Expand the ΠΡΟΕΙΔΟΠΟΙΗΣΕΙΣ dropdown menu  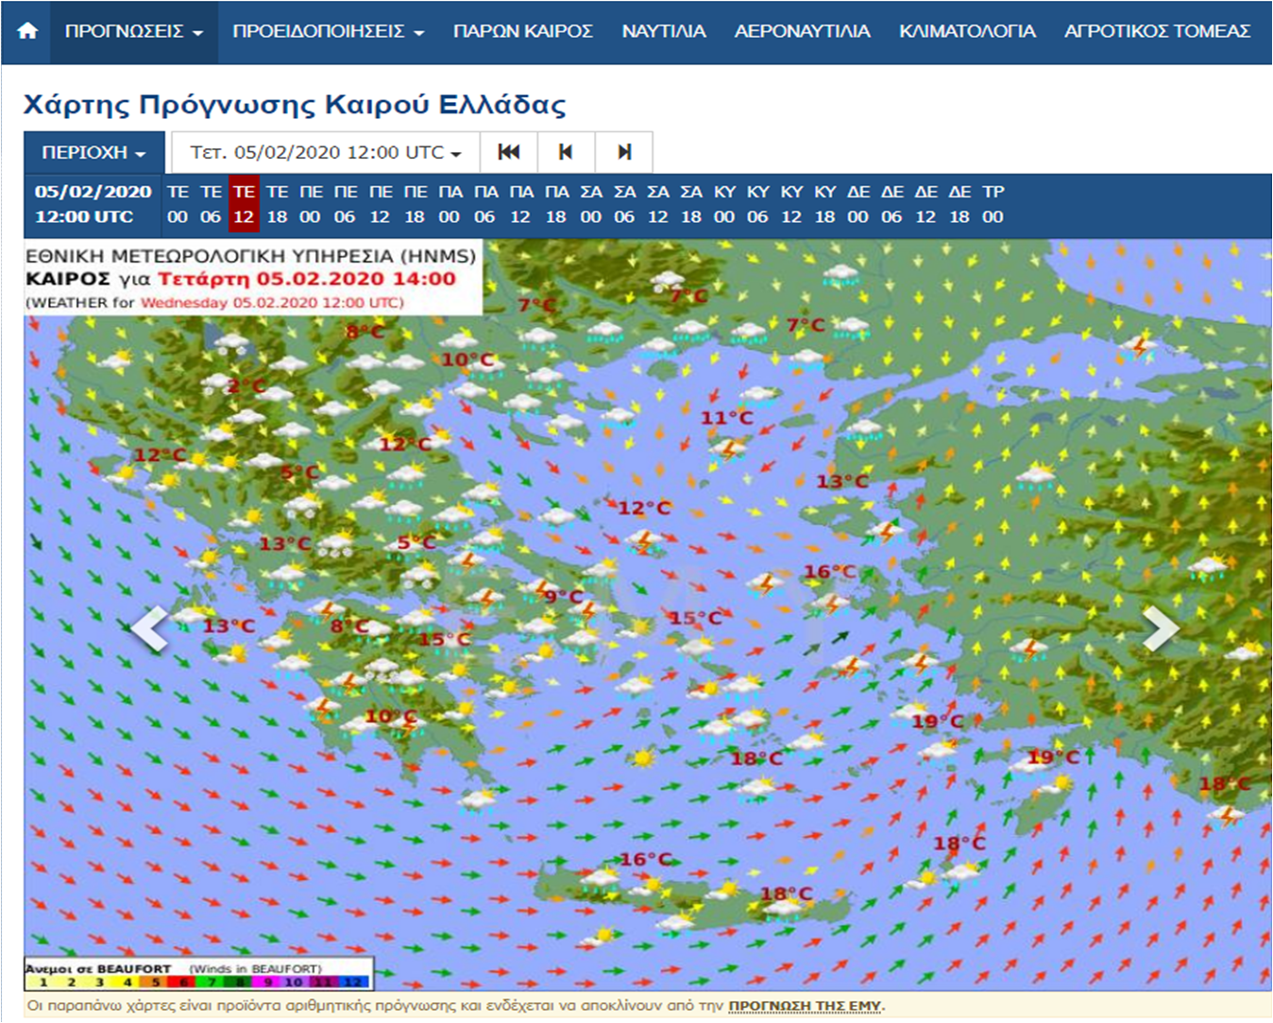tap(328, 31)
